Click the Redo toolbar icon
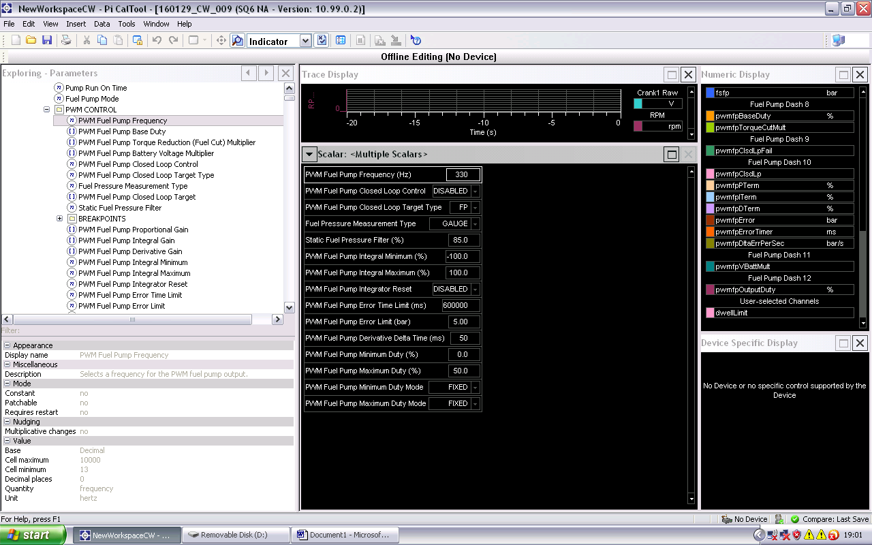 pyautogui.click(x=173, y=40)
